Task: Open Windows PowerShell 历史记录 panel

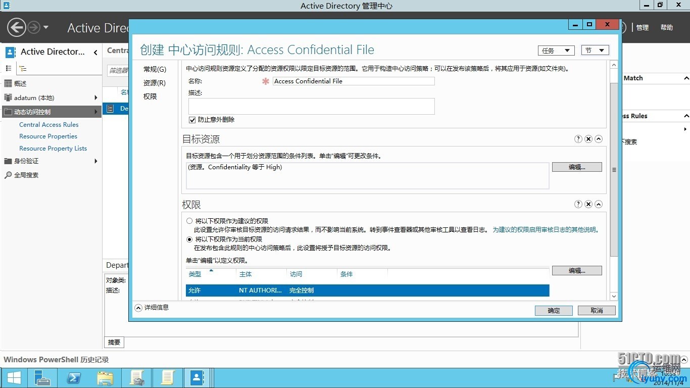Action: click(56, 360)
